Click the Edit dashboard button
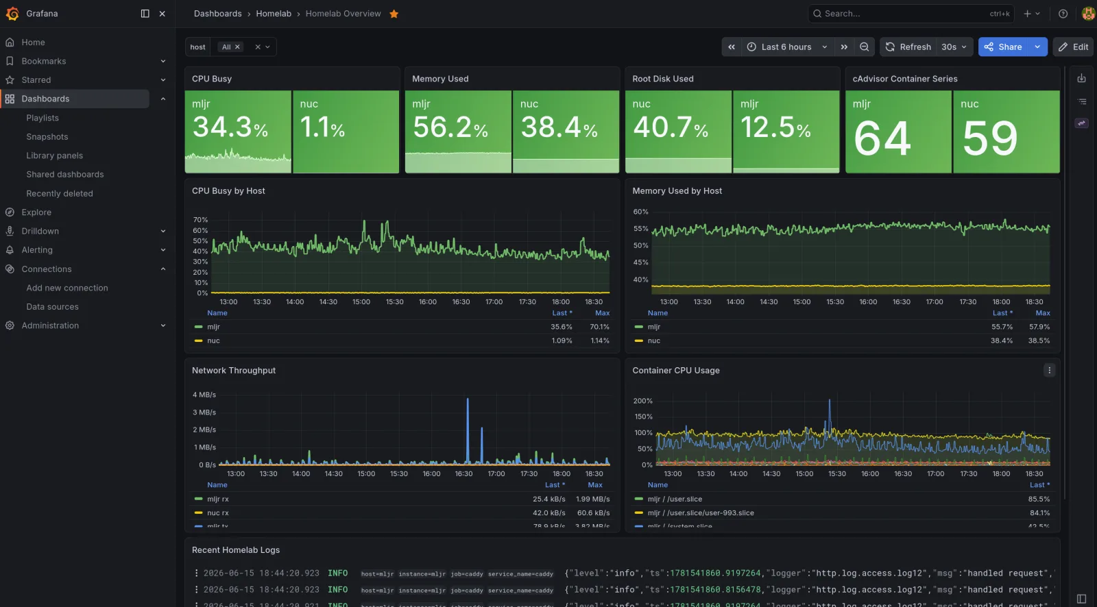Image resolution: width=1097 pixels, height=607 pixels. (x=1074, y=47)
